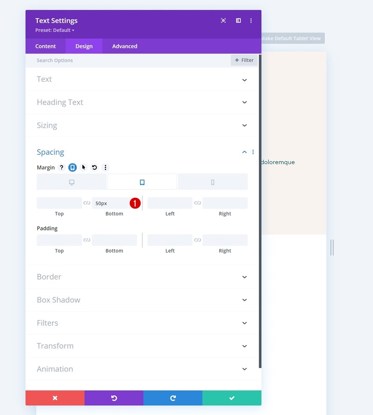This screenshot has height=415, width=373.
Task: Link Margin left and right values
Action: coord(198,203)
